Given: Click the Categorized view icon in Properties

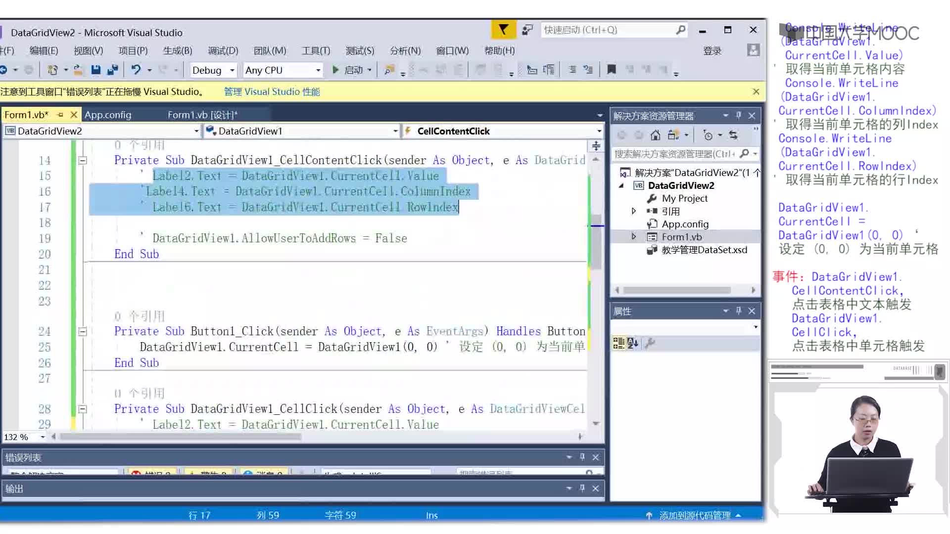Looking at the screenshot, I should pyautogui.click(x=618, y=343).
